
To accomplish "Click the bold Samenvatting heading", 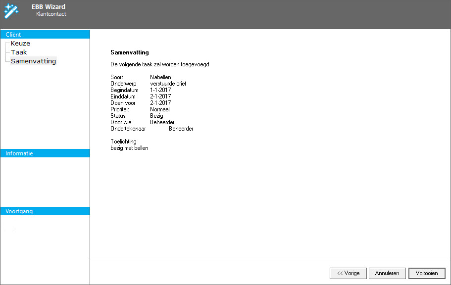I will pos(129,52).
